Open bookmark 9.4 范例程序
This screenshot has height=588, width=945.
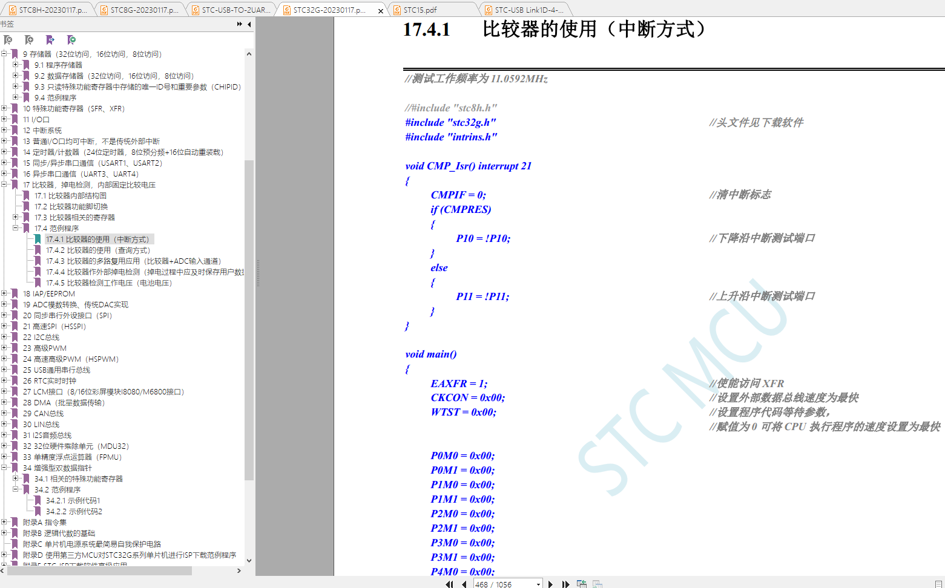click(55, 97)
